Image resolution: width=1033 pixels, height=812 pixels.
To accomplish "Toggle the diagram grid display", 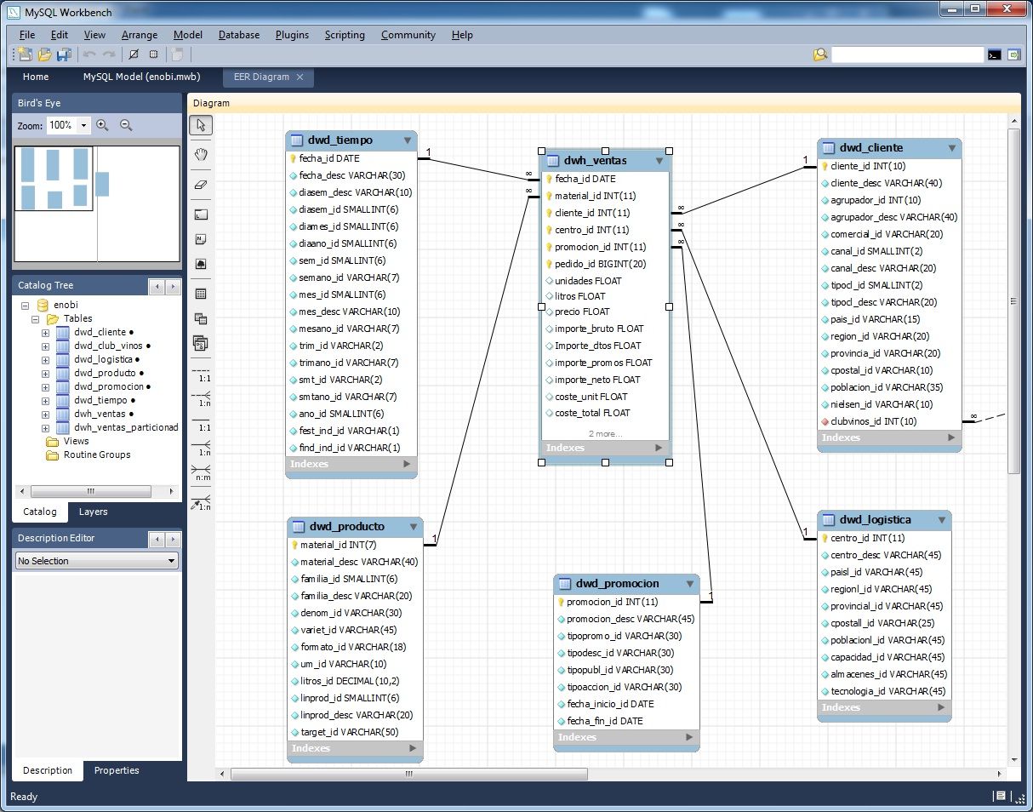I will point(132,54).
